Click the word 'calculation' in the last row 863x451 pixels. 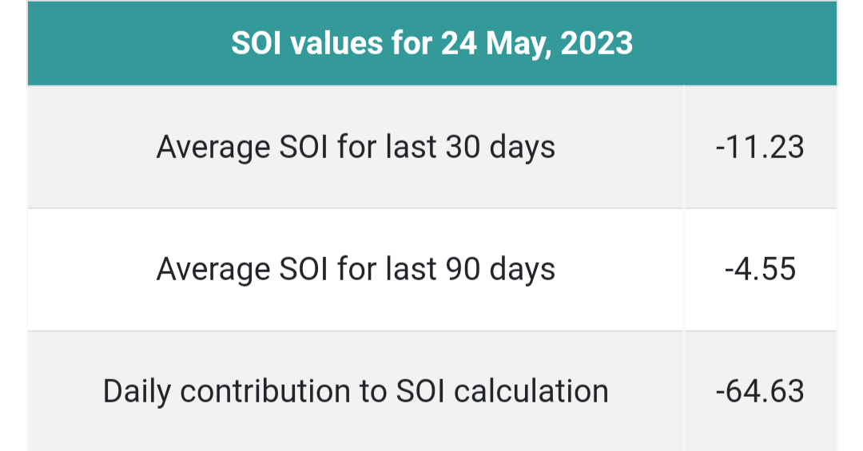pyautogui.click(x=531, y=392)
